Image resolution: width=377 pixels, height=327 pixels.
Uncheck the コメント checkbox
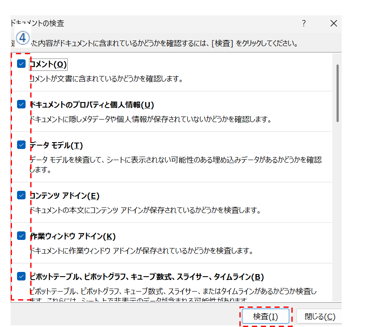21,64
